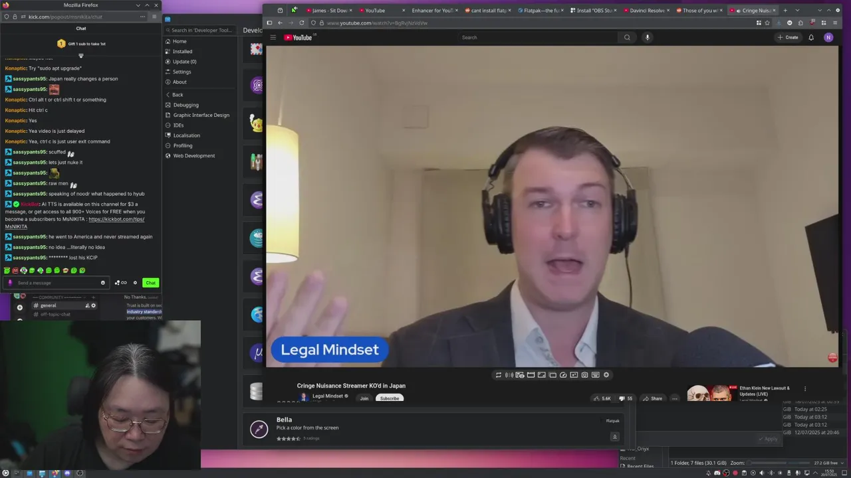The width and height of the screenshot is (851, 478).
Task: Switch to the James - Sit Down browser tab
Action: (x=328, y=11)
